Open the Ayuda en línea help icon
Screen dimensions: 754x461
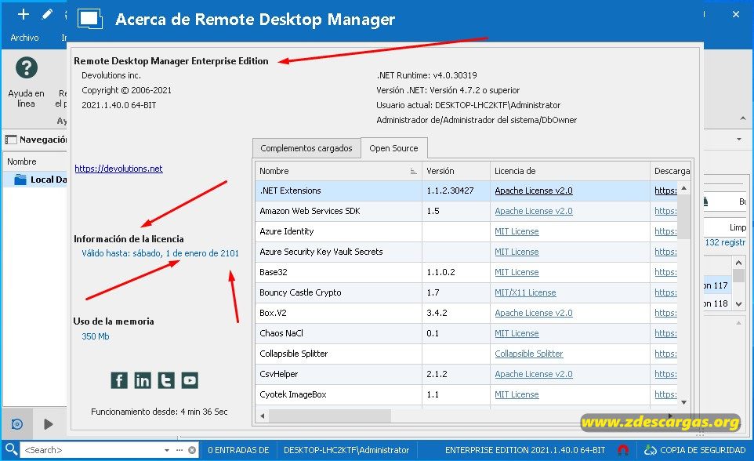pyautogui.click(x=27, y=68)
